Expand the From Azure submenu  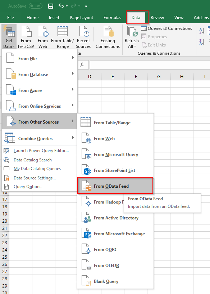(x=40, y=90)
